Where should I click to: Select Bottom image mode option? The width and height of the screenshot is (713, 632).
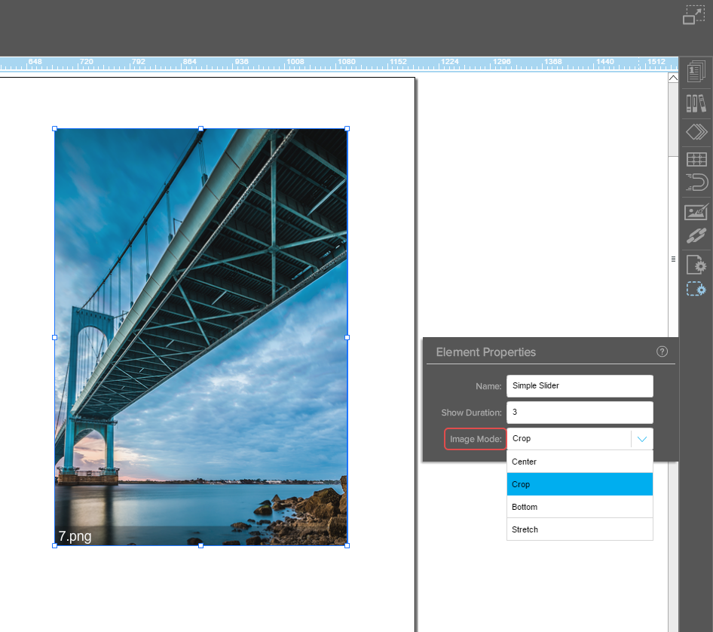click(x=579, y=507)
